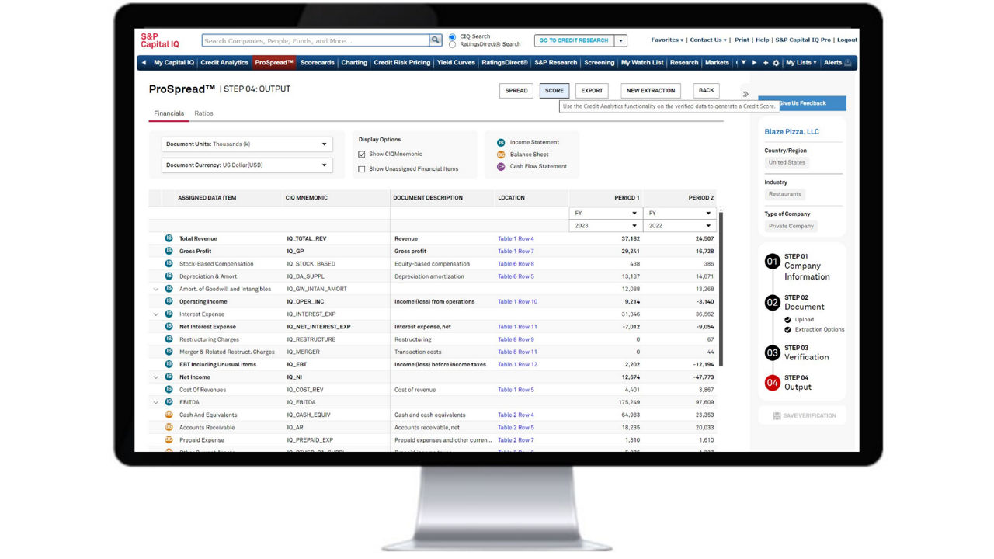Open the Document Units dropdown

247,144
